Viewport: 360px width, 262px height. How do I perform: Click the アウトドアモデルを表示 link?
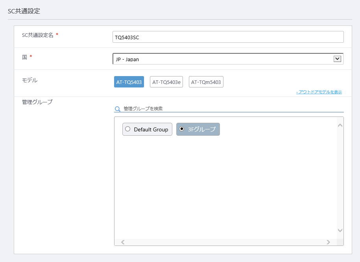click(x=319, y=92)
